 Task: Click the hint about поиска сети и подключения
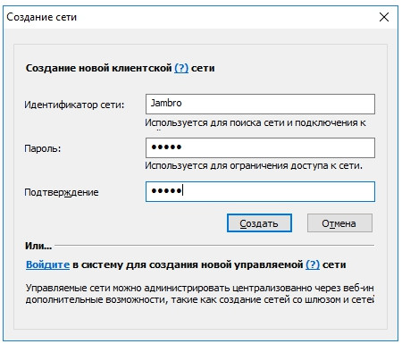click(x=255, y=123)
